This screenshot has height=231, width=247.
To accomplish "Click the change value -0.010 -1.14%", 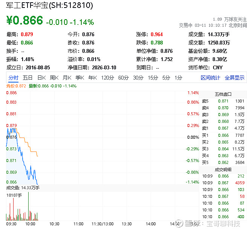I will [70, 22].
